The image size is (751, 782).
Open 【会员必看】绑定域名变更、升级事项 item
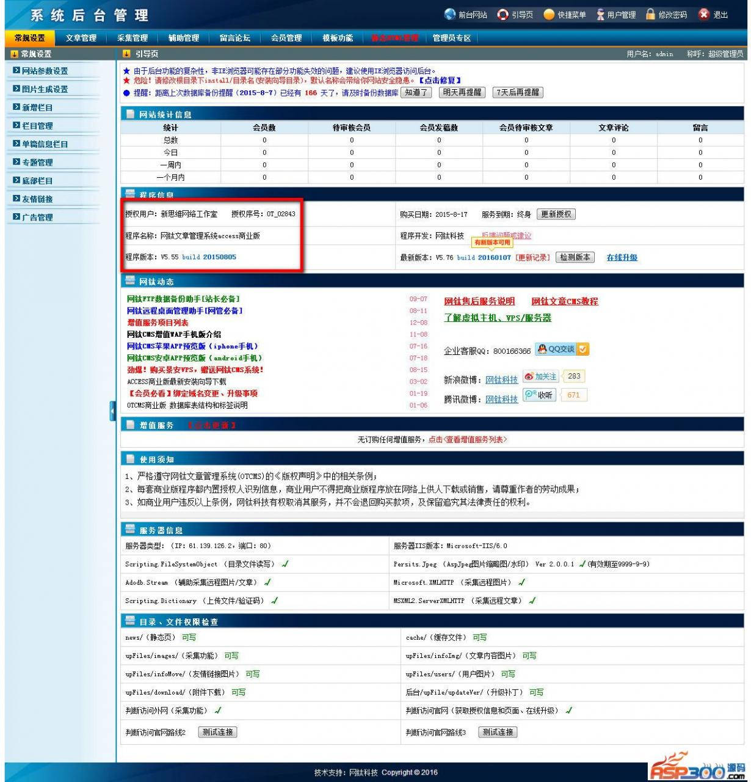pos(192,393)
